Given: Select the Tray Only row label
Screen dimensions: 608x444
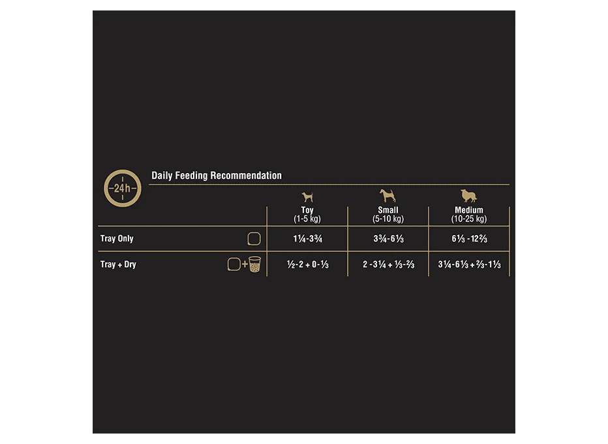Looking at the screenshot, I should 117,239.
